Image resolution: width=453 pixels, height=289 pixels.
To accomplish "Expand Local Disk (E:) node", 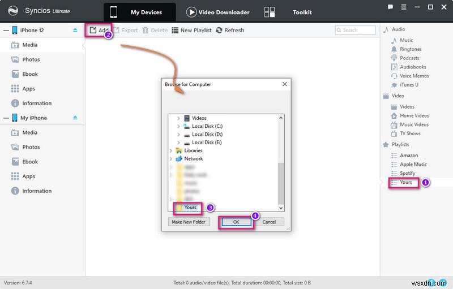I will tap(178, 143).
